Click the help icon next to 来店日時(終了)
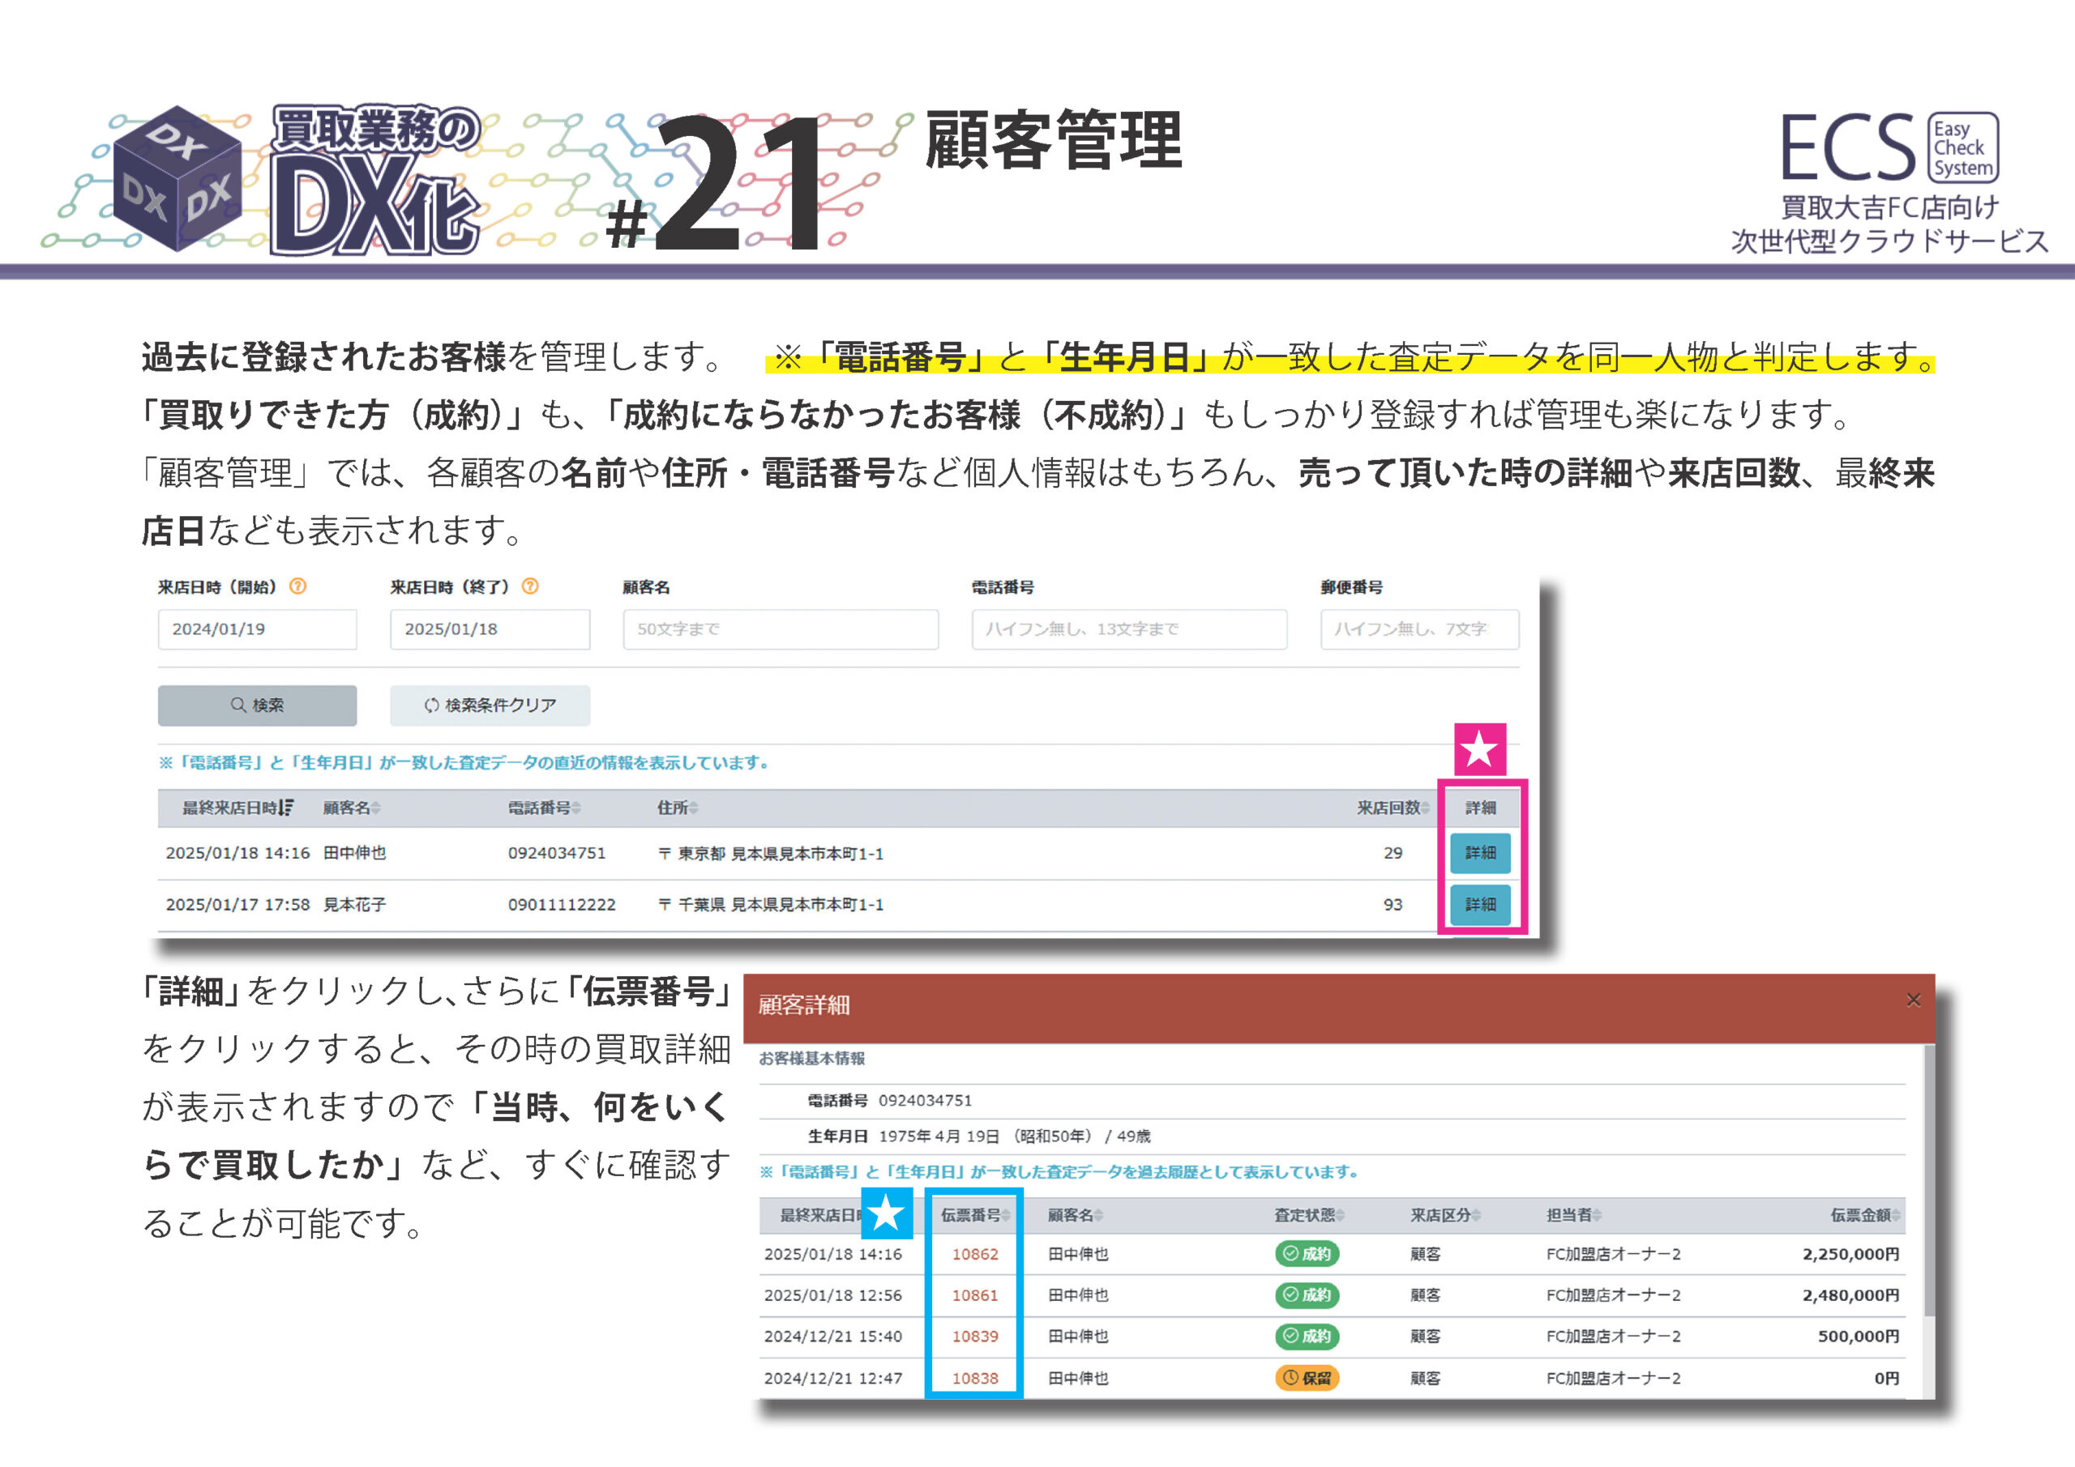Viewport: 2075px width, 1467px height. tap(530, 586)
